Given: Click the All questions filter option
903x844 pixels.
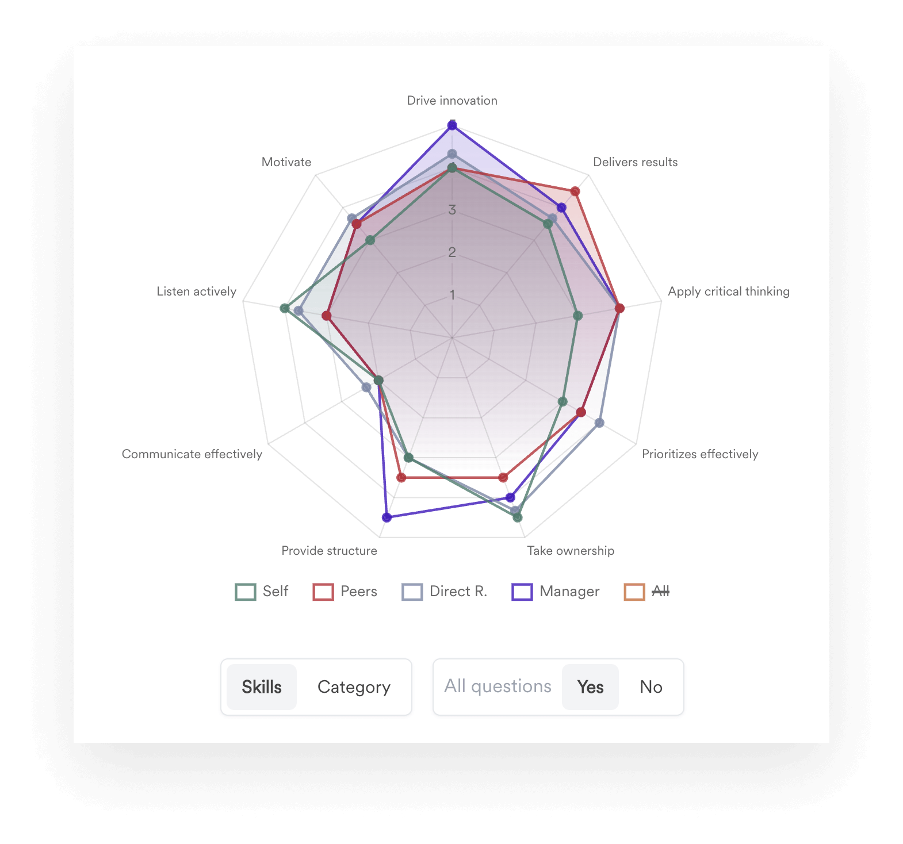Looking at the screenshot, I should coord(497,686).
